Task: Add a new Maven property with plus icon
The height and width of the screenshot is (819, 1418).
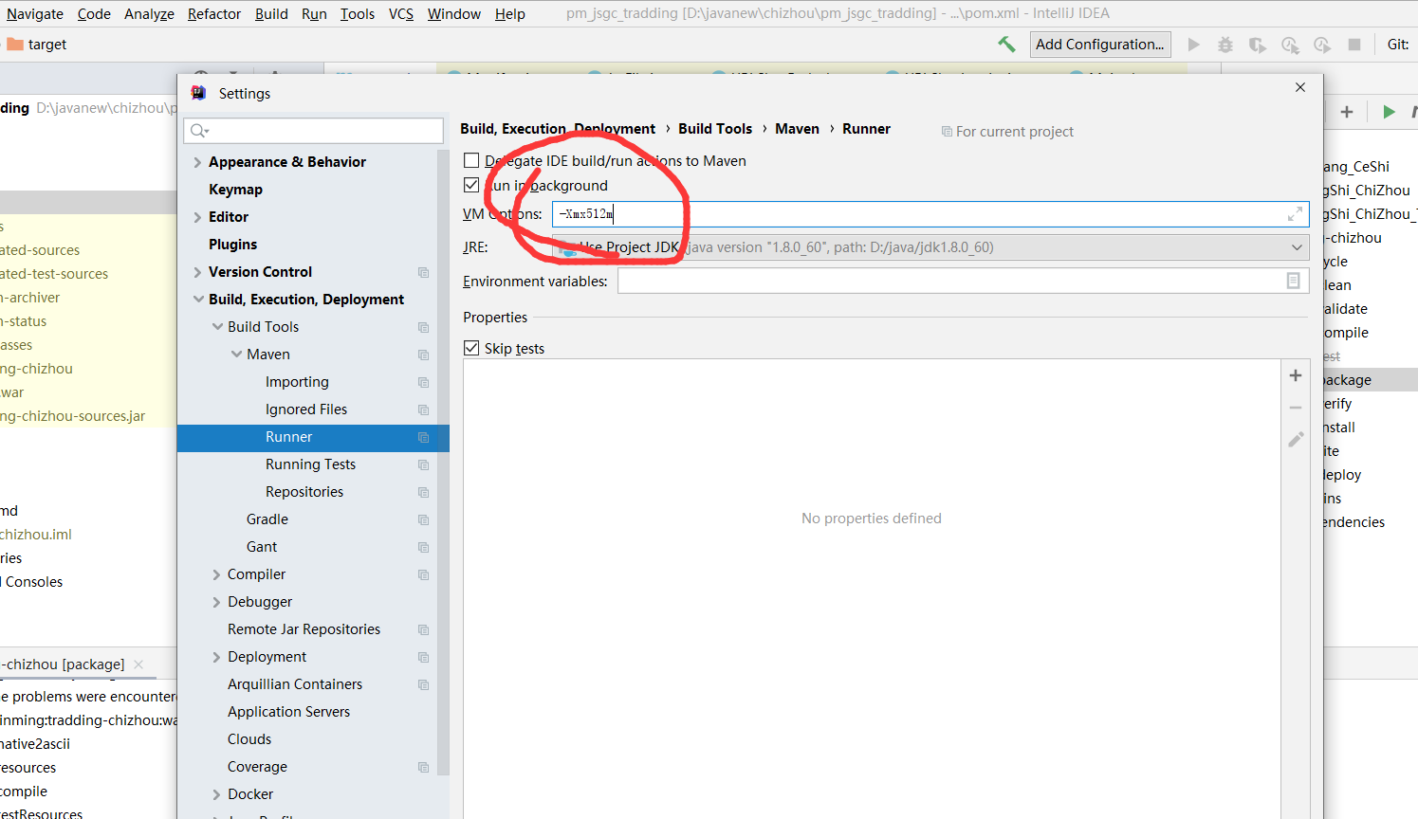Action: [1295, 375]
